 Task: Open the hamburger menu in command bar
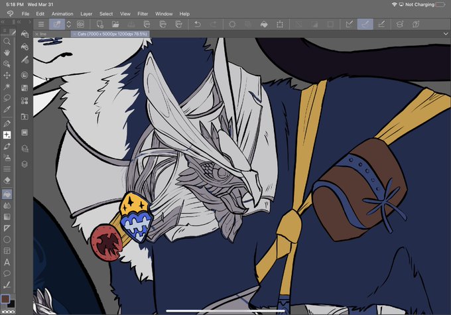point(41,24)
